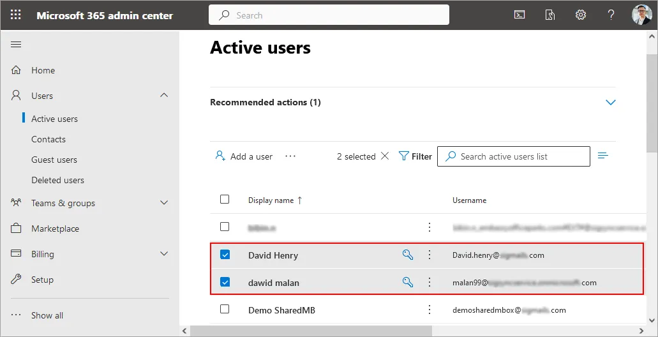Click the 2 selected text
Viewport: 658px width, 337px height.
tap(356, 156)
